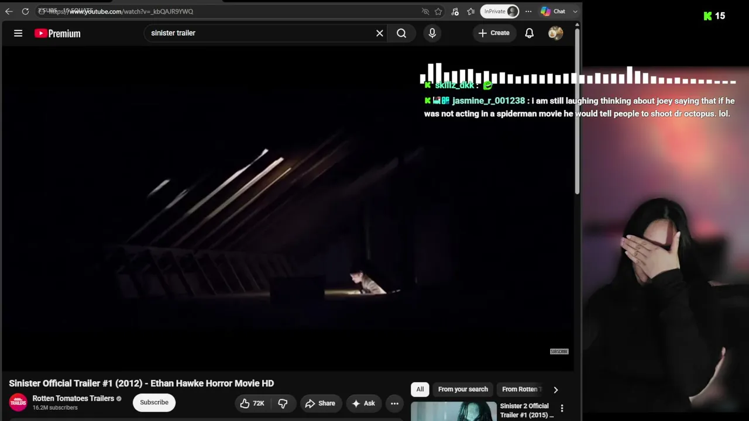Screen dimensions: 749x421
Task: Go back using the browser back arrow
Action: [9, 12]
